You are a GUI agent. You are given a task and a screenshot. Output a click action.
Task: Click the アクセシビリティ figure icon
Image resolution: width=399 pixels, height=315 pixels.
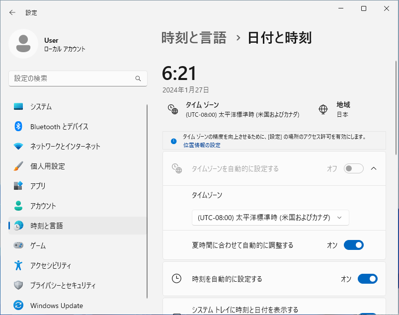18,265
